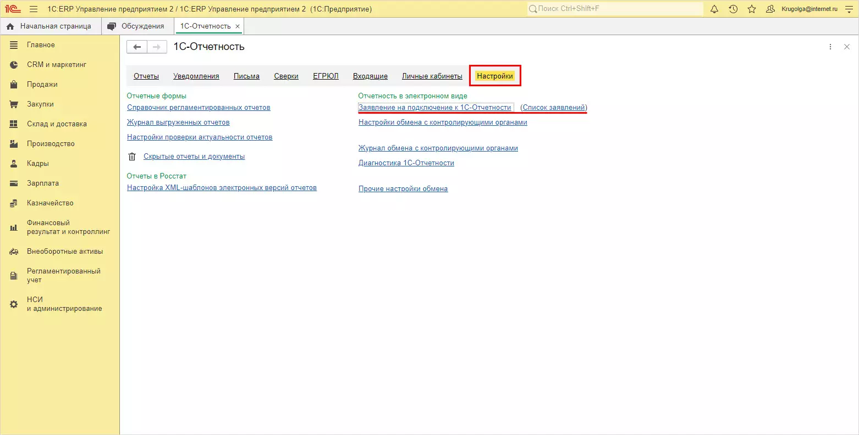Open service settings menu at top right

point(849,9)
